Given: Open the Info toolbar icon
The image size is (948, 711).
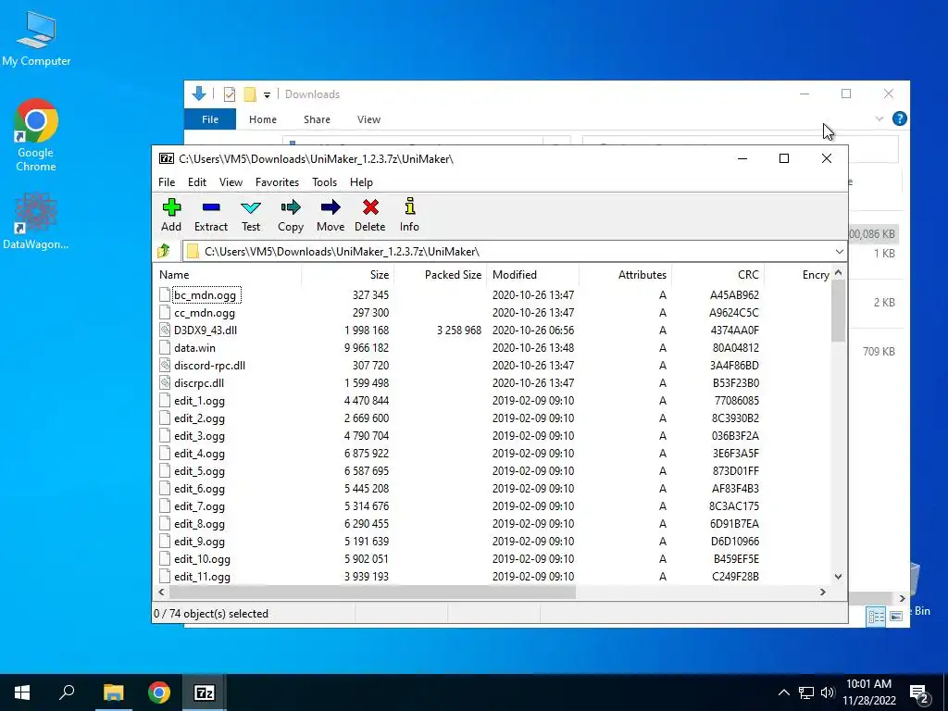Looking at the screenshot, I should tap(409, 215).
